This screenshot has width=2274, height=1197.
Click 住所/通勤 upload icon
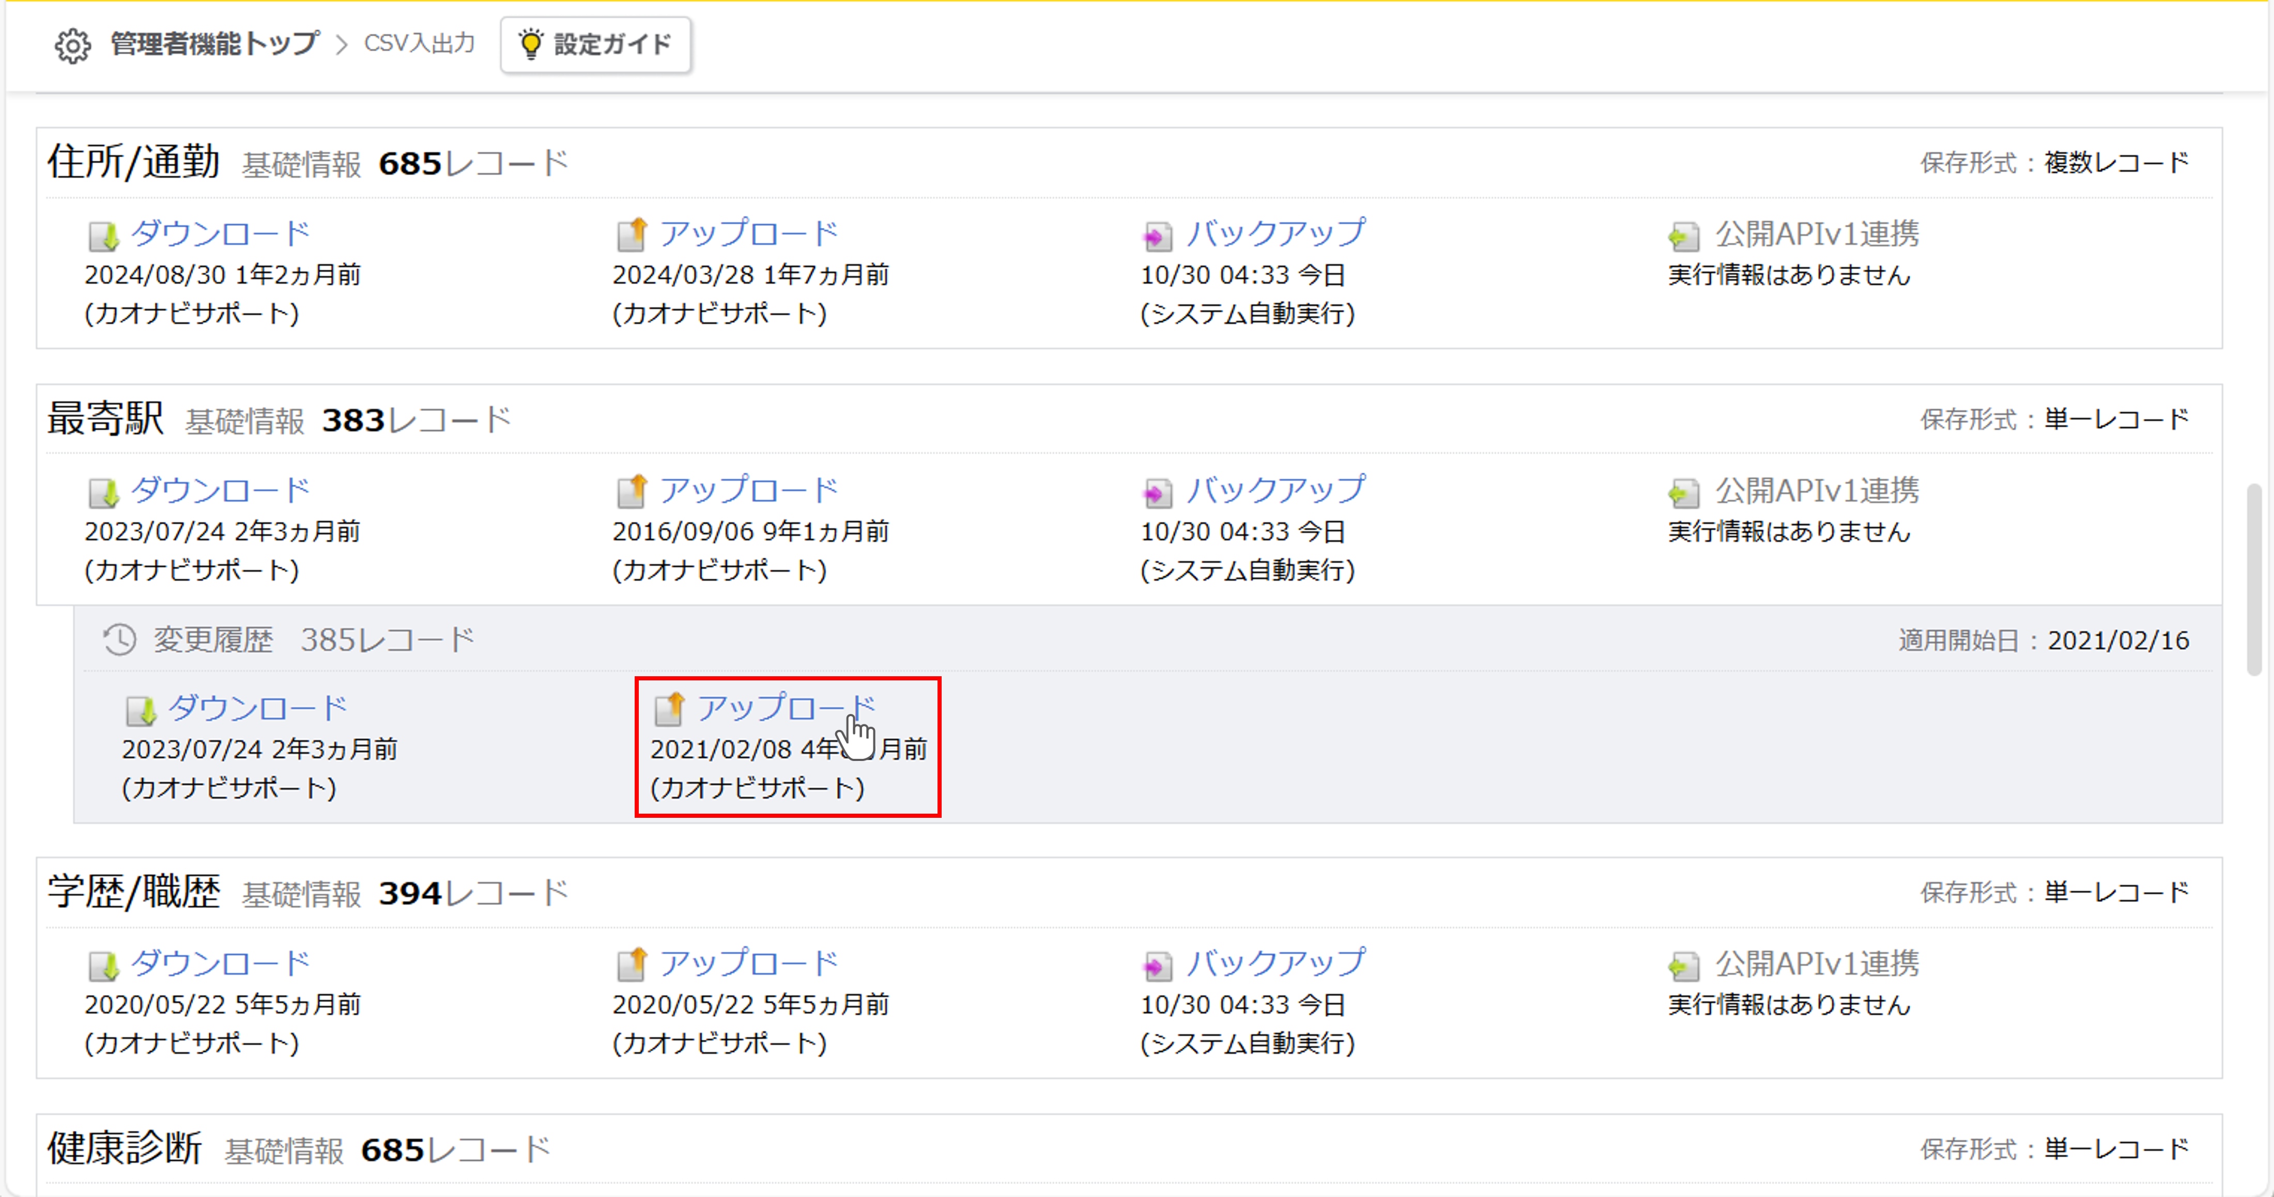point(631,235)
